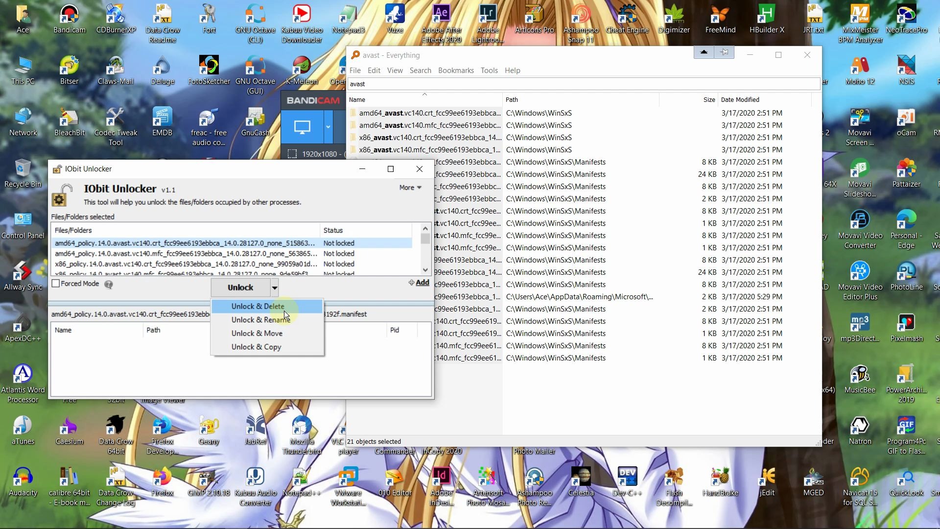This screenshot has height=529, width=940.
Task: Open the More options dropdown in IObit
Action: [411, 187]
